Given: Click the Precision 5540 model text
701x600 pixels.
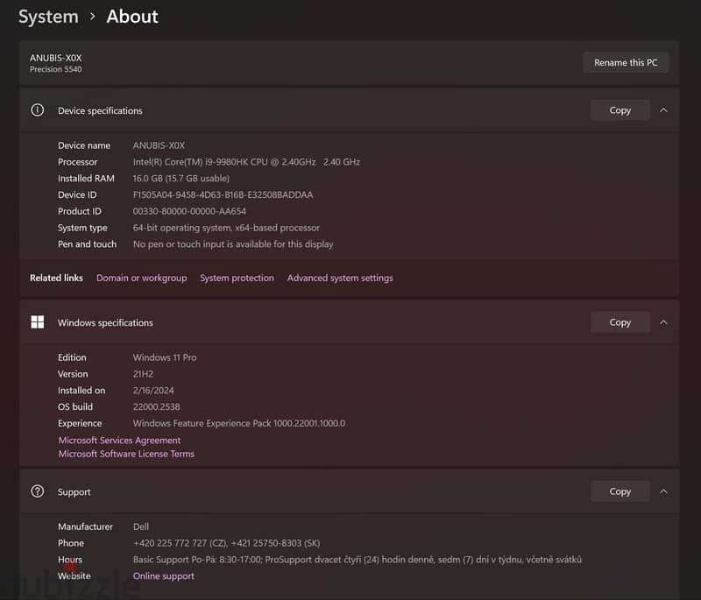Looking at the screenshot, I should pyautogui.click(x=56, y=69).
